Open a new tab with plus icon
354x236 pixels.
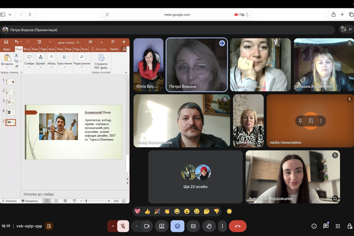(342, 15)
